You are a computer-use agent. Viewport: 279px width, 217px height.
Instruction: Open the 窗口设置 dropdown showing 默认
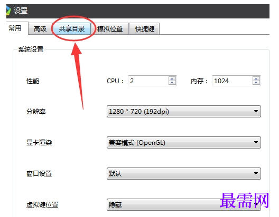[x=184, y=173]
